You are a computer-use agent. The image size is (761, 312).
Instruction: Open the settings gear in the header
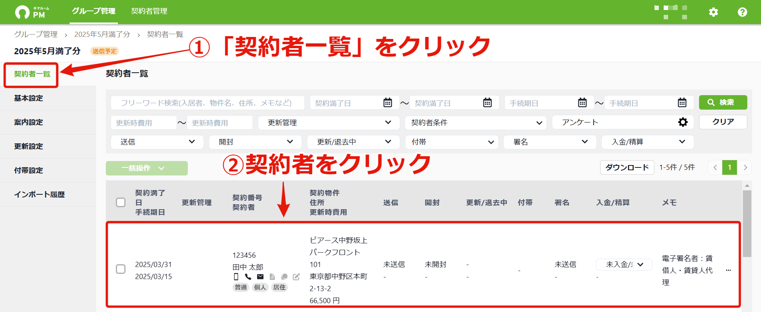pos(713,12)
